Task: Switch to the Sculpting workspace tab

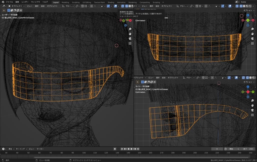Action: coord(76,2)
